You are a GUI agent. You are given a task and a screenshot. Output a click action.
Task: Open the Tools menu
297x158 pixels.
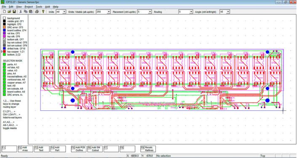[39, 7]
